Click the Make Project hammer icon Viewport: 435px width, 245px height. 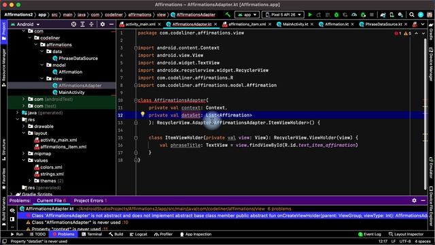click(228, 15)
